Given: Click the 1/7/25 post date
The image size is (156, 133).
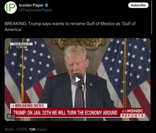Looking at the screenshot, I should coord(21,129).
